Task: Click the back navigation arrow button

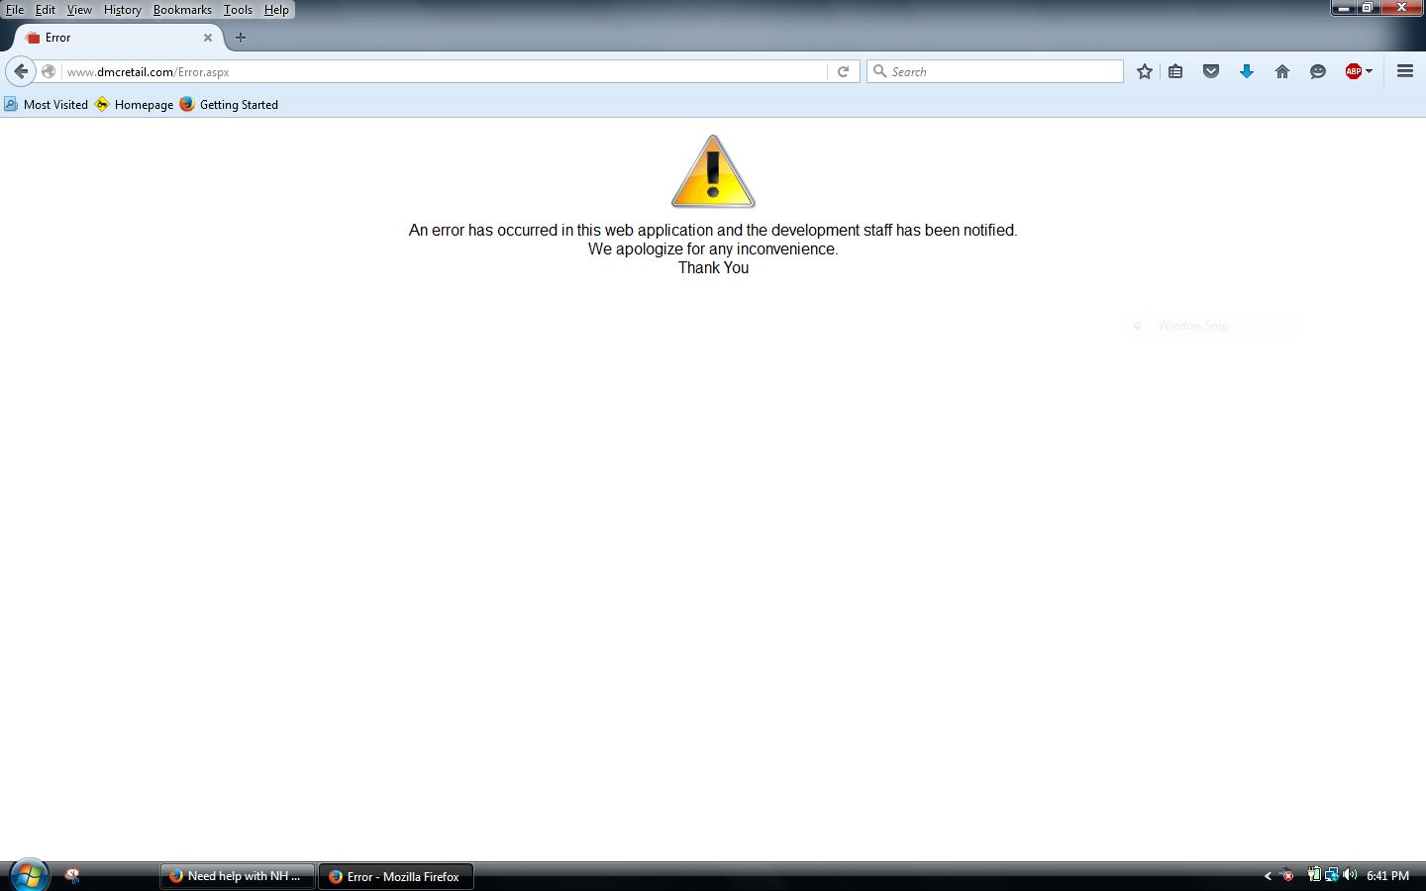Action: click(21, 71)
